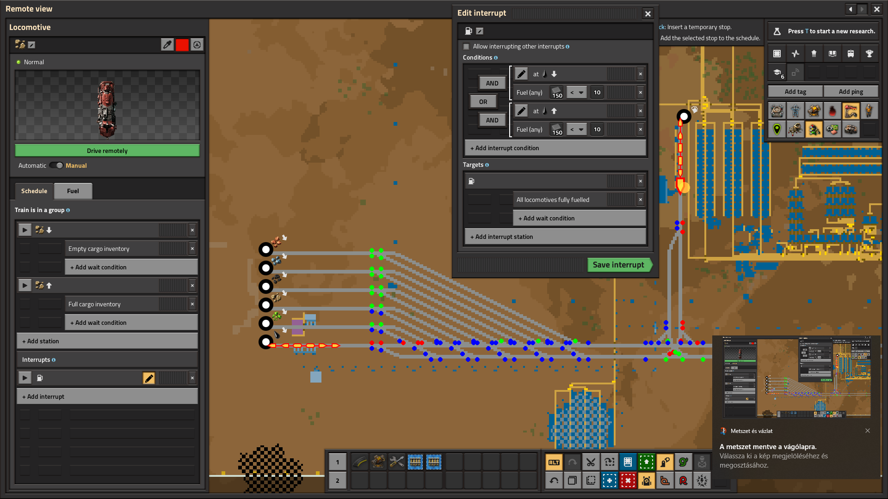Click the first fuel value field showing 10
This screenshot has width=888, height=499.
click(x=597, y=92)
